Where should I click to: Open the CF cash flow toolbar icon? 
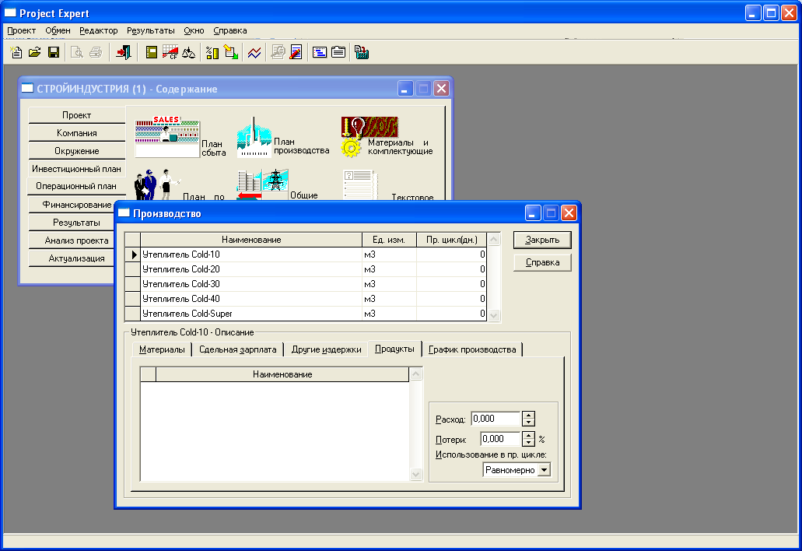point(170,52)
